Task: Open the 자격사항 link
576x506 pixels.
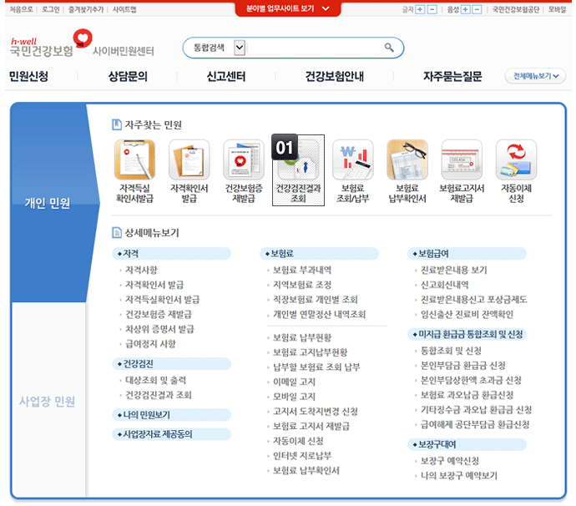Action: [141, 270]
